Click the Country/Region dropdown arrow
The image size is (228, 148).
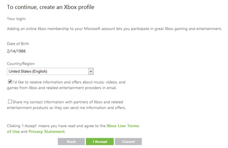[x=91, y=71]
